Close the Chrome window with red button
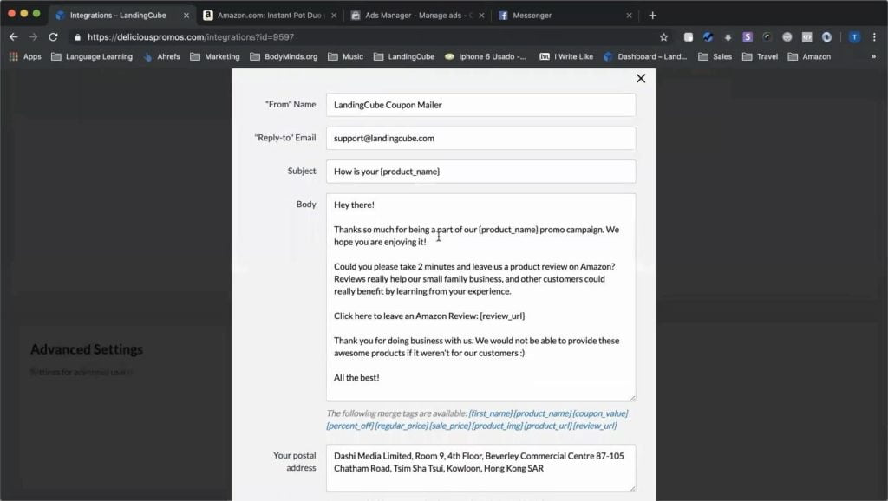The height and width of the screenshot is (501, 888). point(11,13)
